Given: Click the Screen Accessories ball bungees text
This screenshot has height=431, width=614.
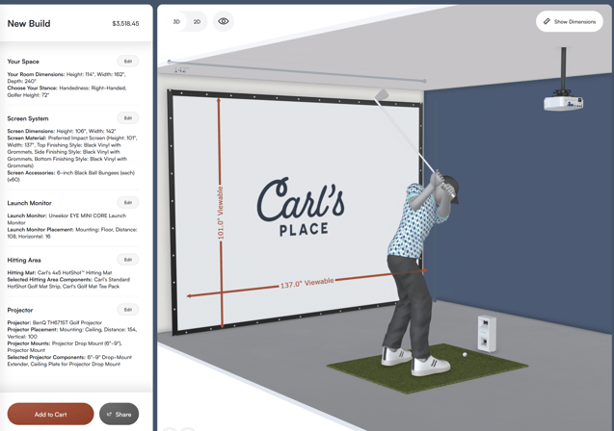Looking at the screenshot, I should (x=71, y=176).
